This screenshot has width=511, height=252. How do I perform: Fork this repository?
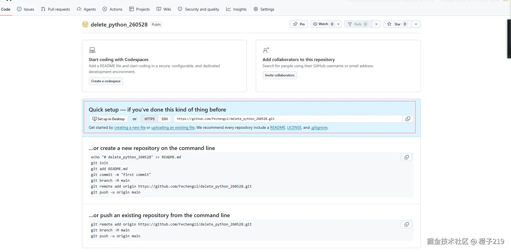358,24
